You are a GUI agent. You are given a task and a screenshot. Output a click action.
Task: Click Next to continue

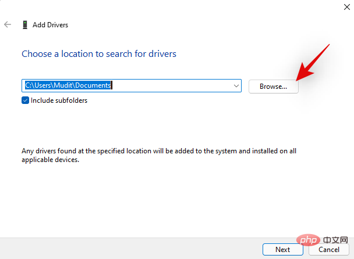[282, 249]
